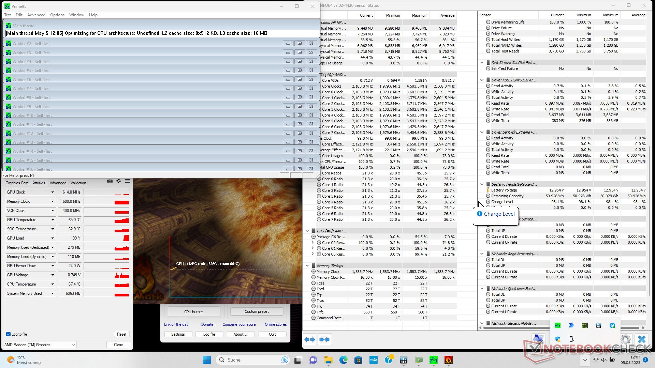Close Worker #9 Self-Test child window
Screen dimensions: 655x368
tap(311, 106)
